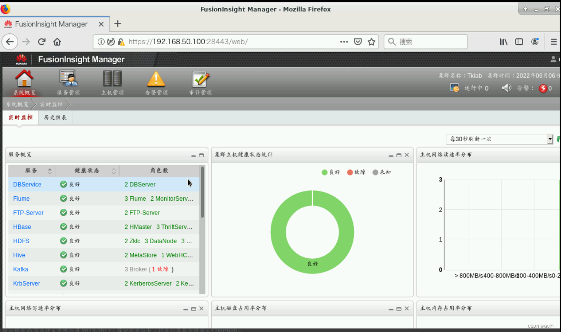Click the Pocket save icon
Screen dimensions: 561x332
[358, 42]
